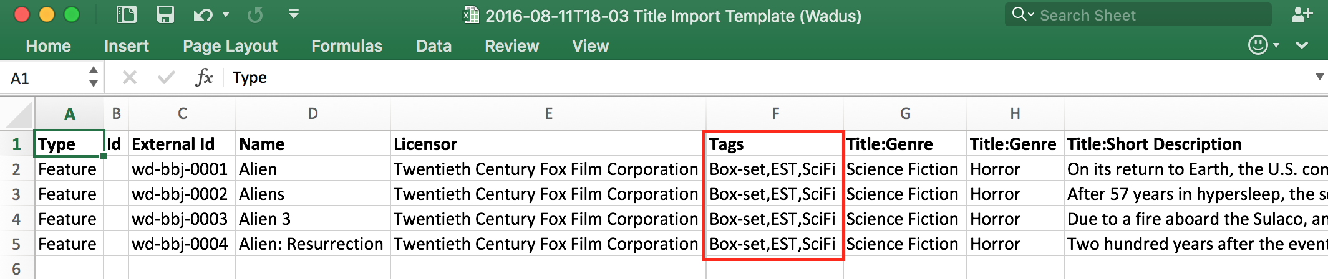This screenshot has width=1328, height=279.
Task: Click the insert function fx icon
Action: tap(204, 78)
